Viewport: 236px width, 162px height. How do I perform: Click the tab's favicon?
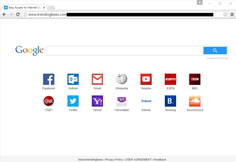(x=6, y=8)
